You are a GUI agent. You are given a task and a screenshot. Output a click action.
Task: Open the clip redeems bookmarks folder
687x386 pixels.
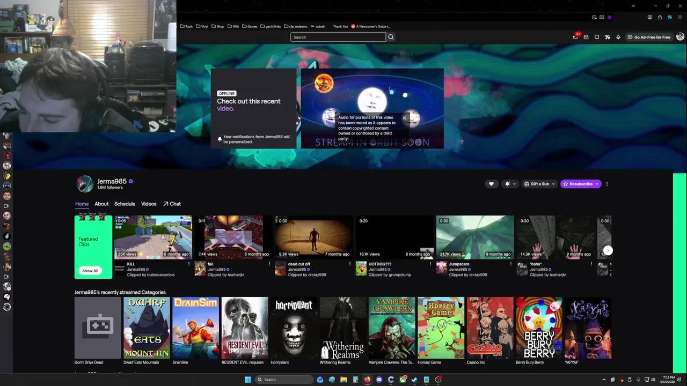296,26
